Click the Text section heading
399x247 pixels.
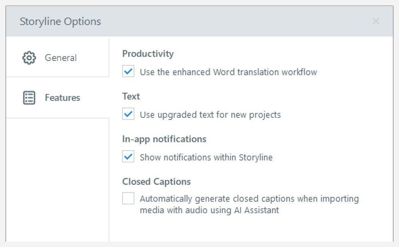click(x=131, y=96)
